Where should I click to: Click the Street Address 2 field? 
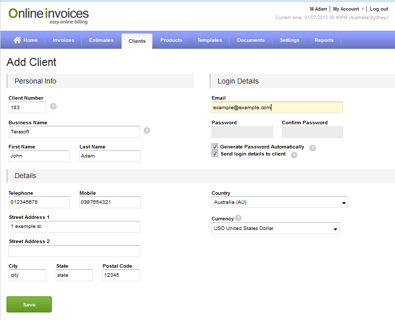click(74, 251)
